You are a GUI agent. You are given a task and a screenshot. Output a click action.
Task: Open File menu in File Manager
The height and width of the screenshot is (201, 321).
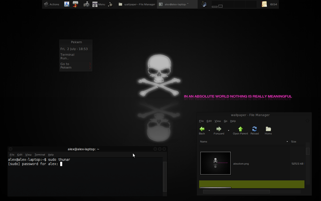201,121
